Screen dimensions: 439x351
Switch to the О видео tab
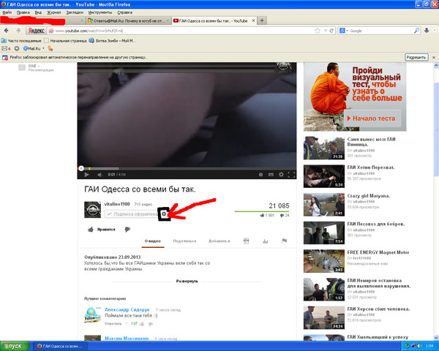tap(153, 241)
